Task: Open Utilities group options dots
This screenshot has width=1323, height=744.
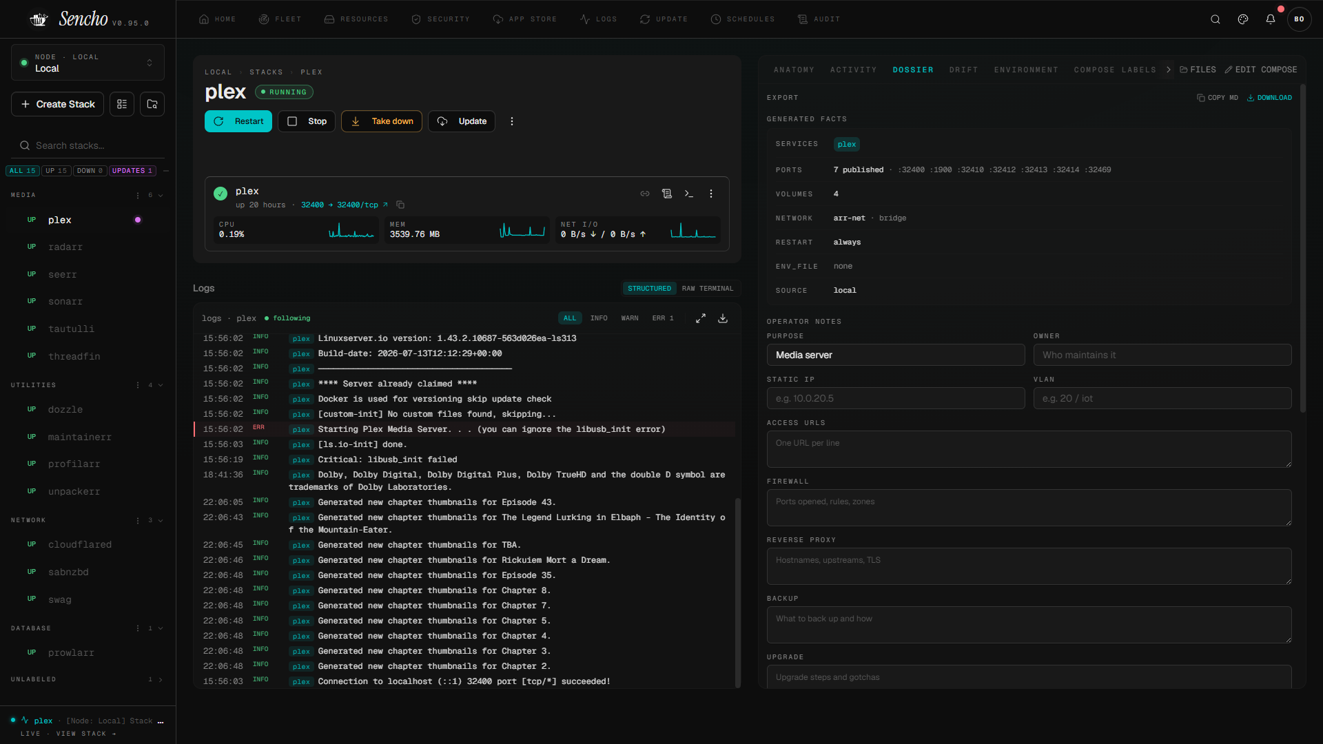Action: [138, 386]
